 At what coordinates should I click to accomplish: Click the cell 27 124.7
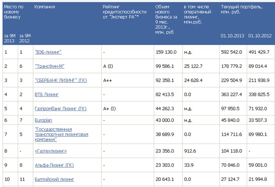230,179
